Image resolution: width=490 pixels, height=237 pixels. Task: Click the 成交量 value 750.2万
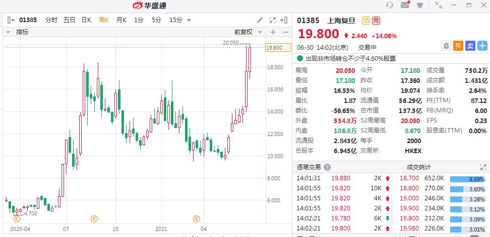[x=475, y=70]
